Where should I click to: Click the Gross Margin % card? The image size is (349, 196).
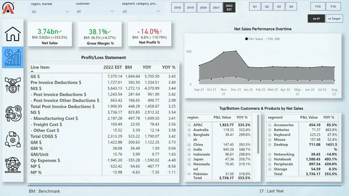point(100,34)
